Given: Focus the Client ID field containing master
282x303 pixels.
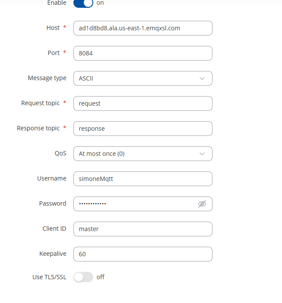Looking at the screenshot, I should [x=143, y=229].
